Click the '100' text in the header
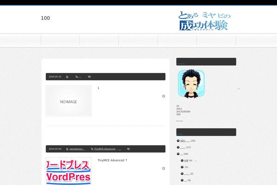277x185 pixels. coord(45,18)
